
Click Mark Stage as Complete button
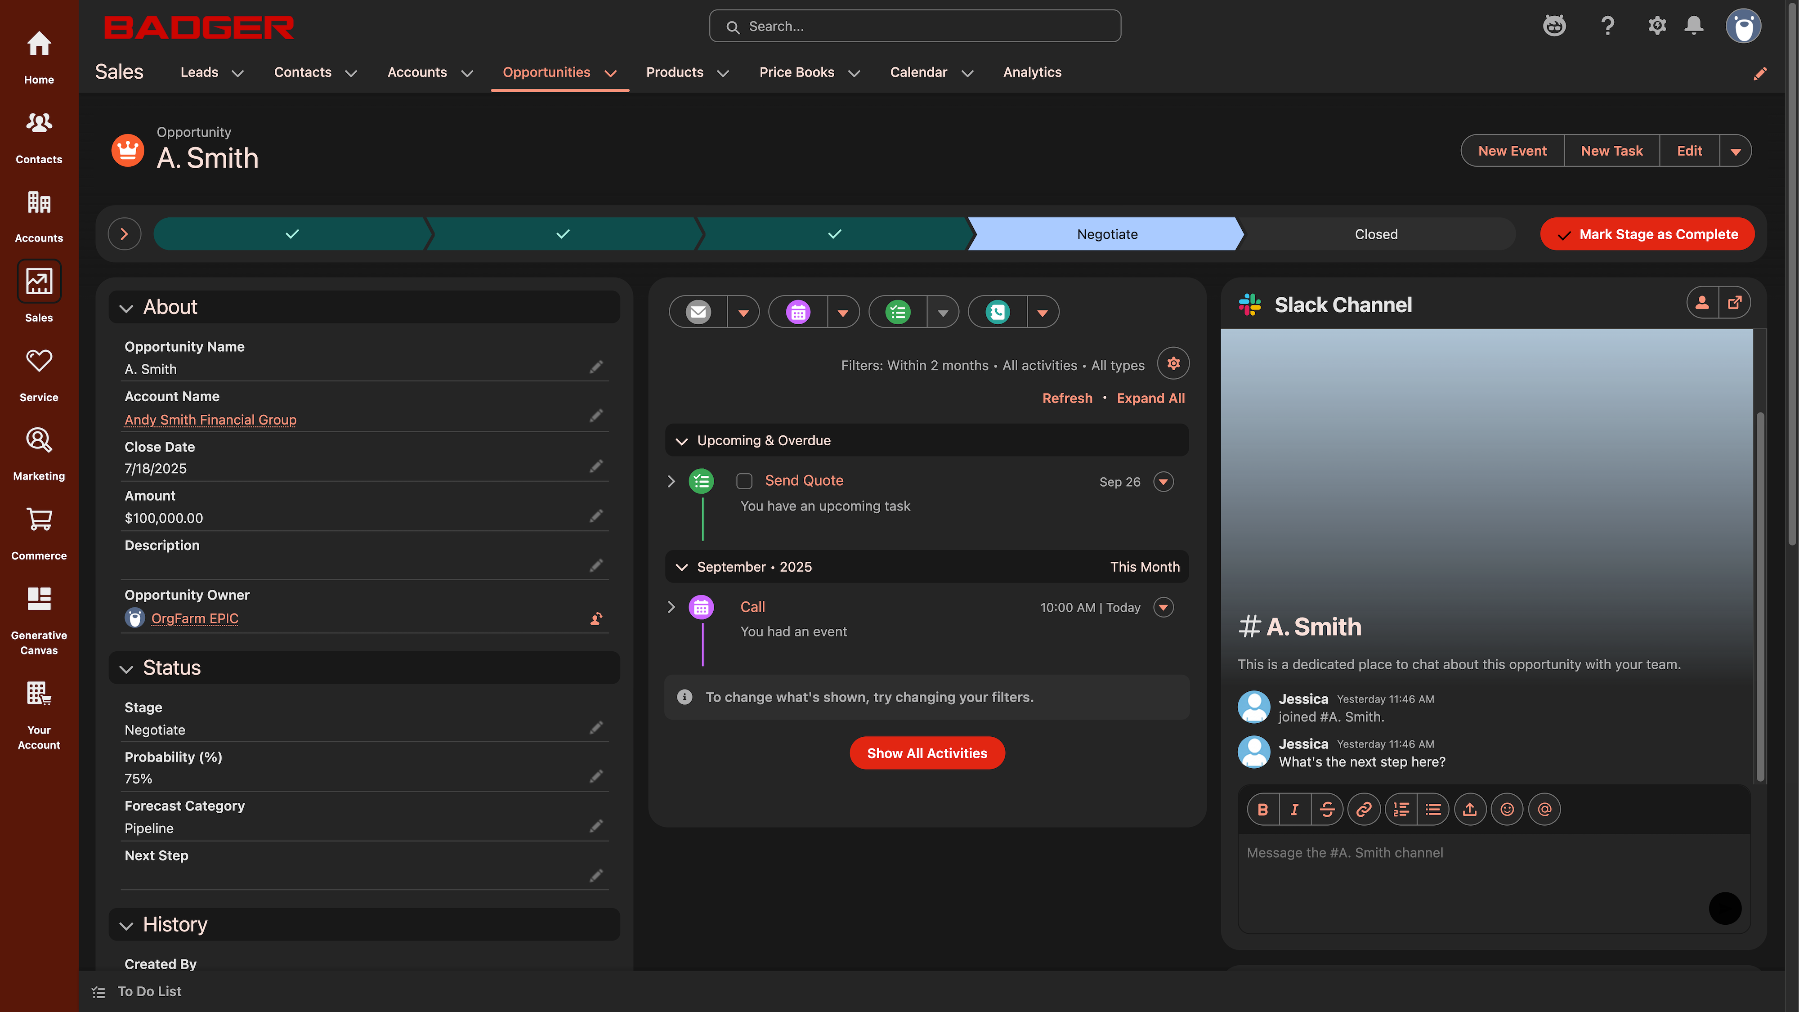[x=1647, y=234]
